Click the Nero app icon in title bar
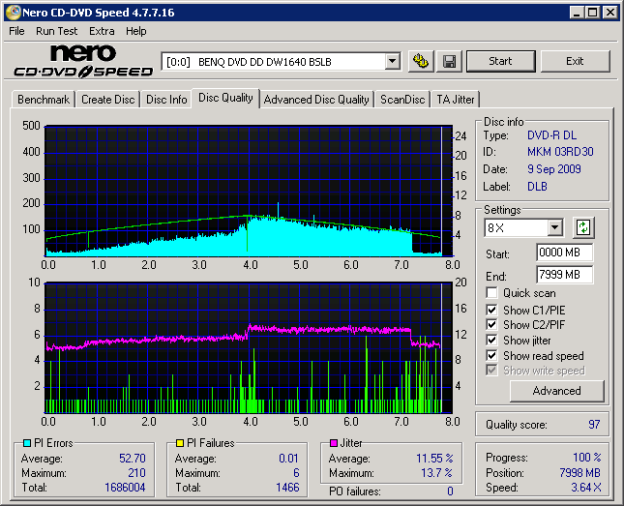Image resolution: width=624 pixels, height=506 pixels. click(x=12, y=13)
